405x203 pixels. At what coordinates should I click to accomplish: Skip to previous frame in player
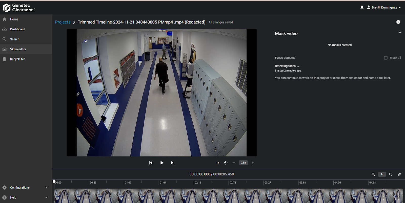[151, 163]
